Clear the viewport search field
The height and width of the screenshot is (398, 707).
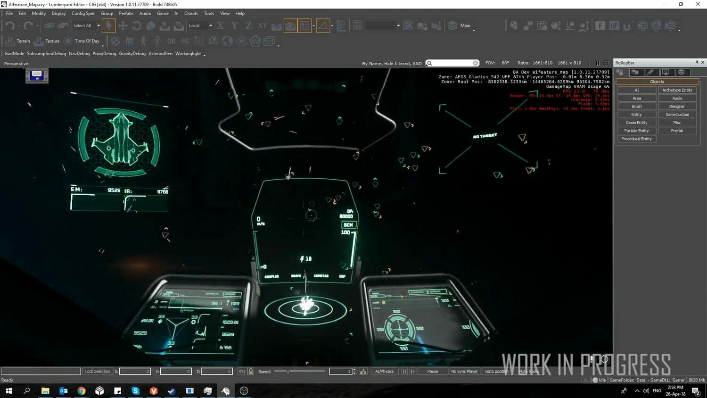click(x=476, y=63)
